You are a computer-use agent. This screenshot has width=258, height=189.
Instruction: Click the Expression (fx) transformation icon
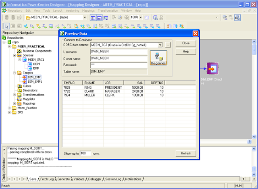tap(32, 26)
